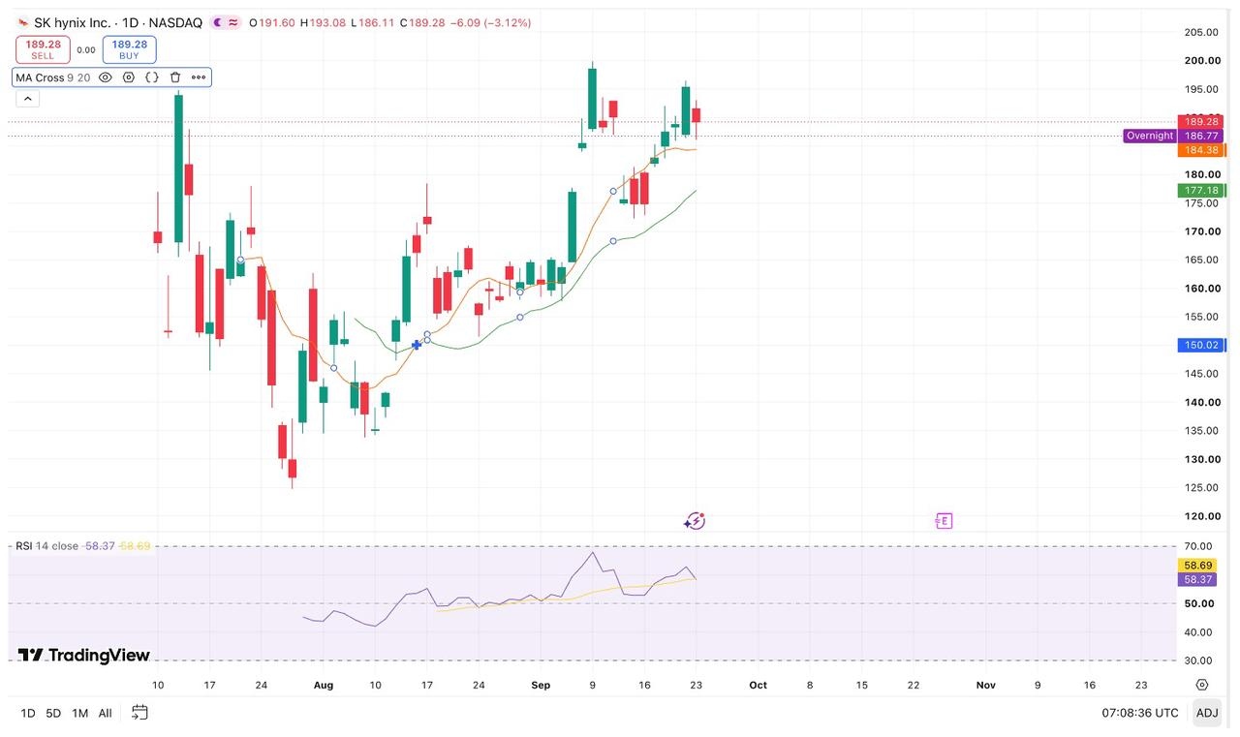Click the 145.00 price scale label
Viewport: 1240px width, 737px height.
(1201, 374)
